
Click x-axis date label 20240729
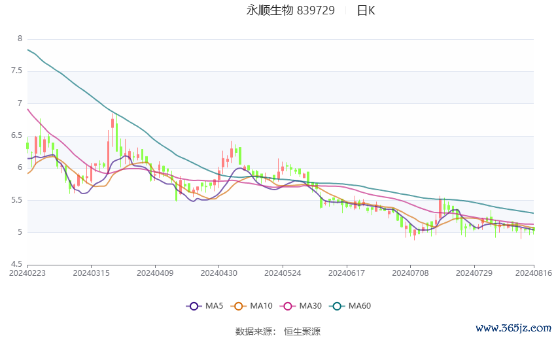coord(474,273)
